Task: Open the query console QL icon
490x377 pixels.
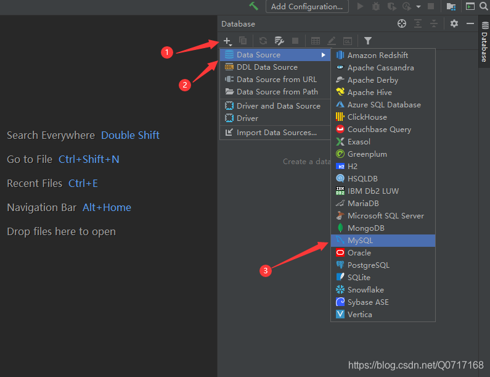Action: 348,41
